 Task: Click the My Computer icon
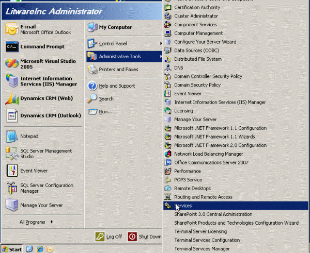click(92, 27)
